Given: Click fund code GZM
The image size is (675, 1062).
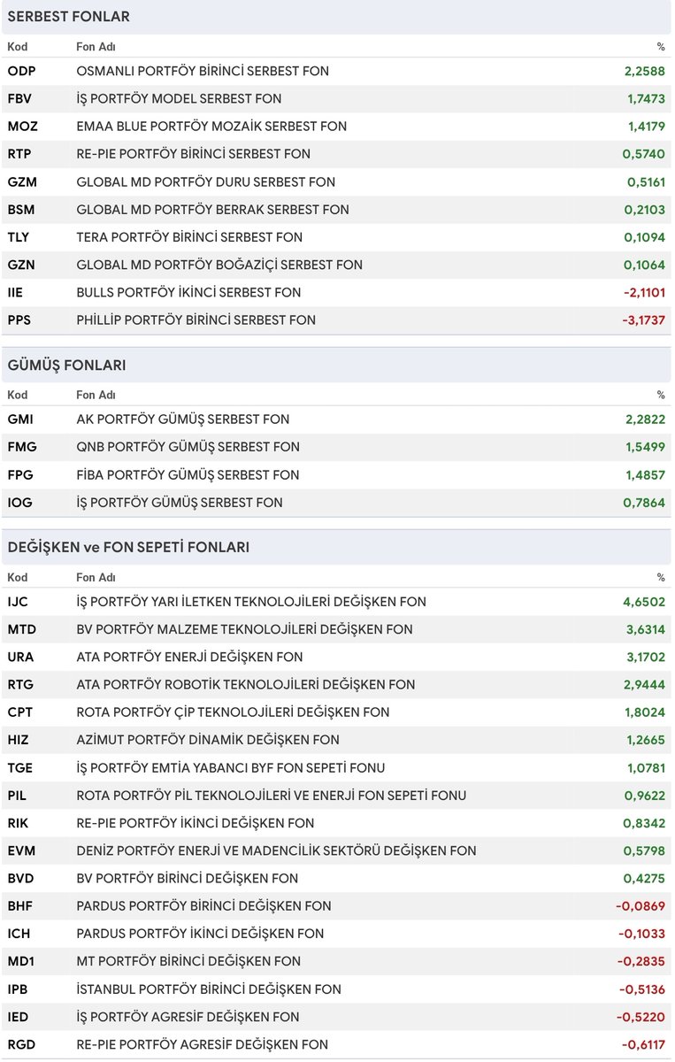Looking at the screenshot, I should pyautogui.click(x=22, y=181).
